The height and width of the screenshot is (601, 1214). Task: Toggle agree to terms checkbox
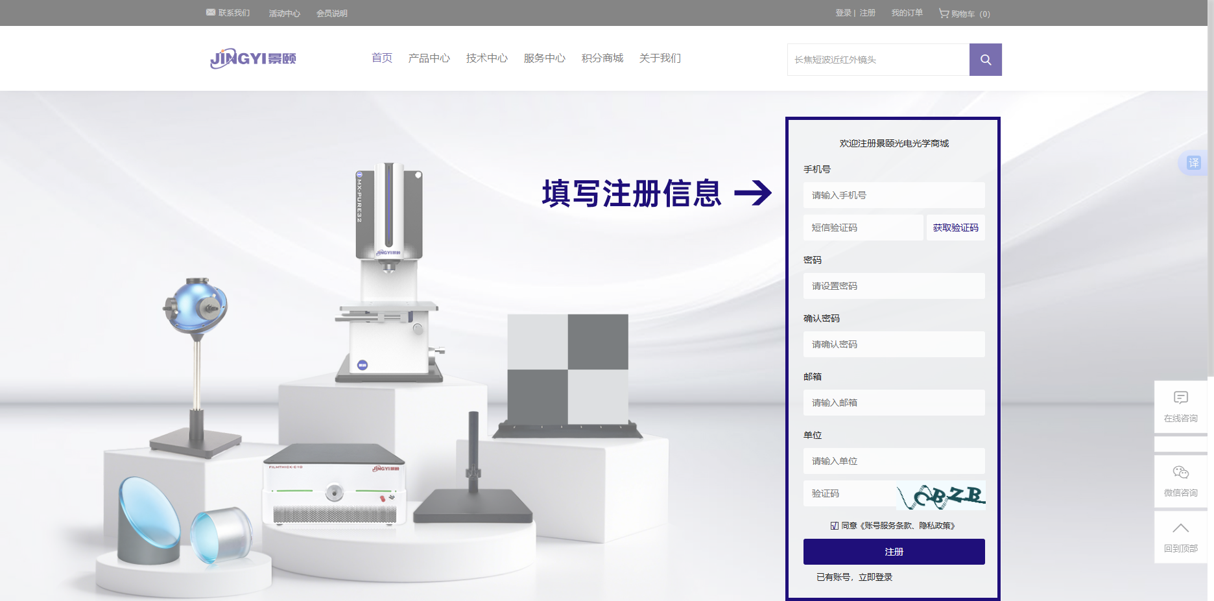(x=835, y=526)
